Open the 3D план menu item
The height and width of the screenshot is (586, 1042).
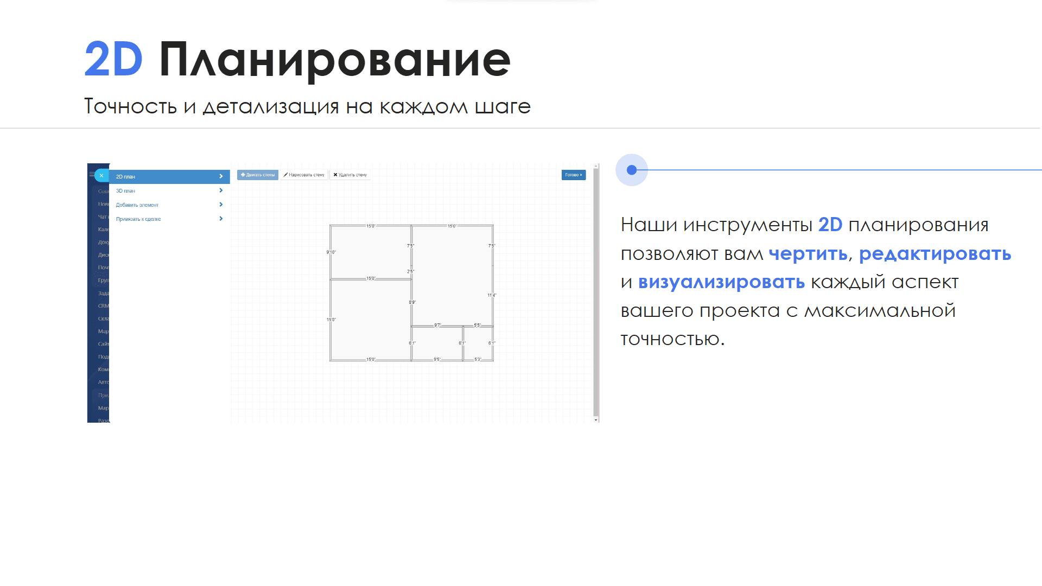tap(169, 191)
